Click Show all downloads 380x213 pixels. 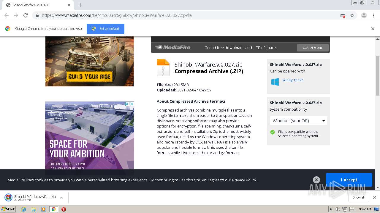click(x=359, y=197)
